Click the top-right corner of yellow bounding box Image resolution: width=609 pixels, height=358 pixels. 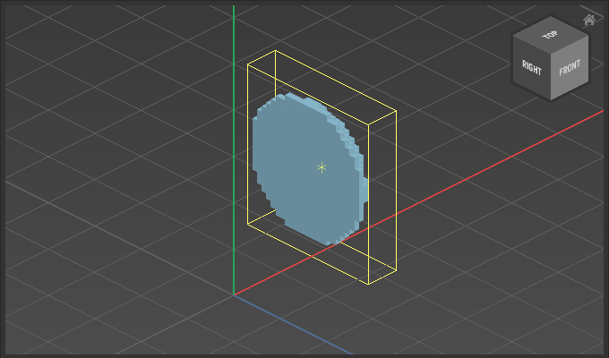coord(396,111)
